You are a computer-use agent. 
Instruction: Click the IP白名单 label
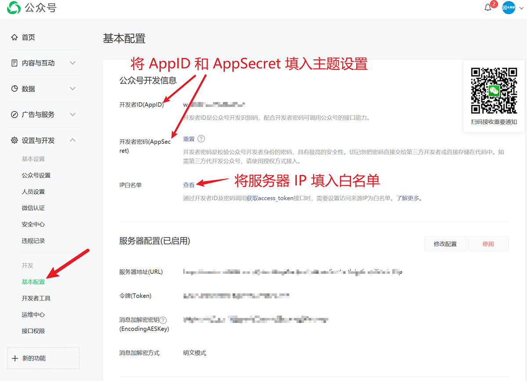[130, 185]
